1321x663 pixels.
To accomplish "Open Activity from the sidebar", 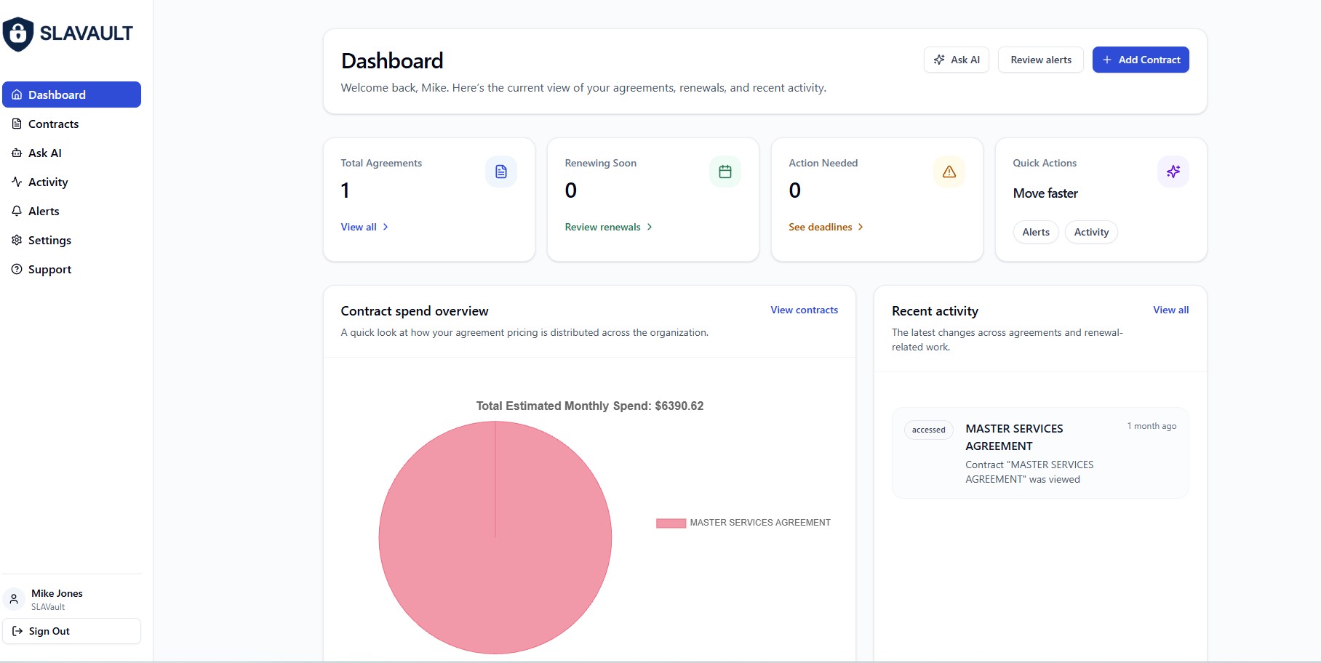I will coord(71,182).
